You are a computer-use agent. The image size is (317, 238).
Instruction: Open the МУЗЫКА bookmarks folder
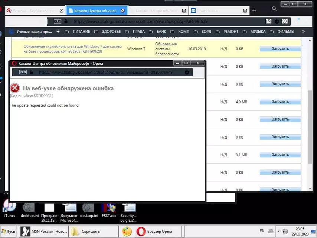[x=254, y=32]
